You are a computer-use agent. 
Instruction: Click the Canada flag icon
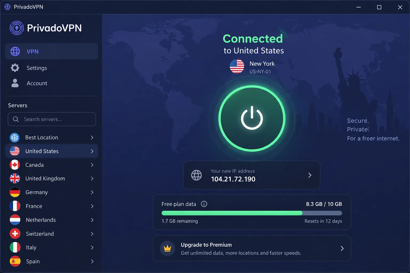(15, 165)
